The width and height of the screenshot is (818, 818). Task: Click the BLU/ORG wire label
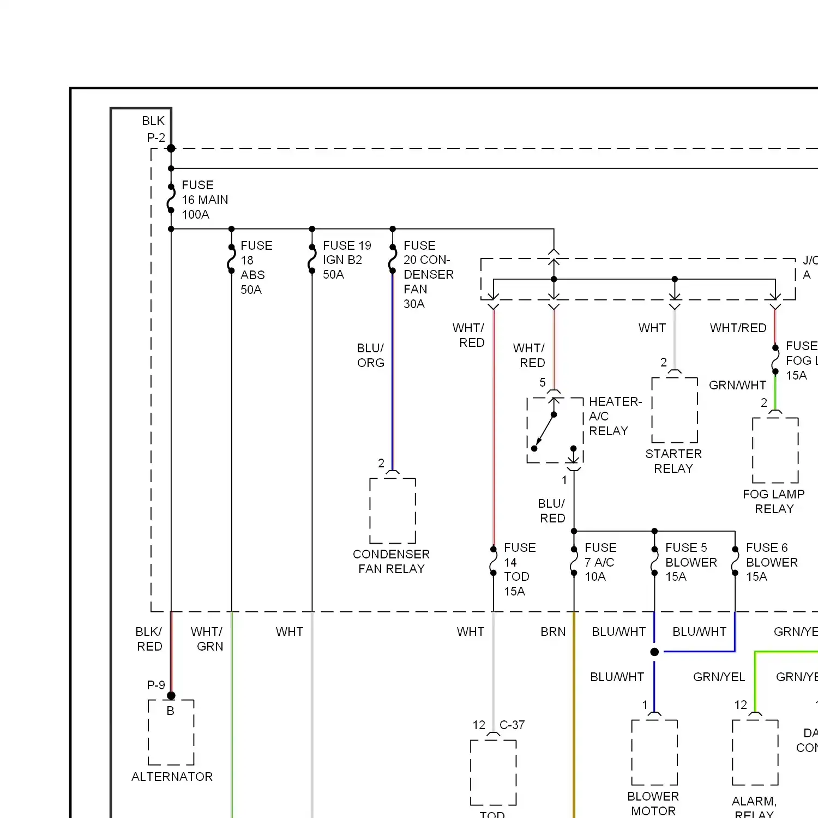coord(370,355)
